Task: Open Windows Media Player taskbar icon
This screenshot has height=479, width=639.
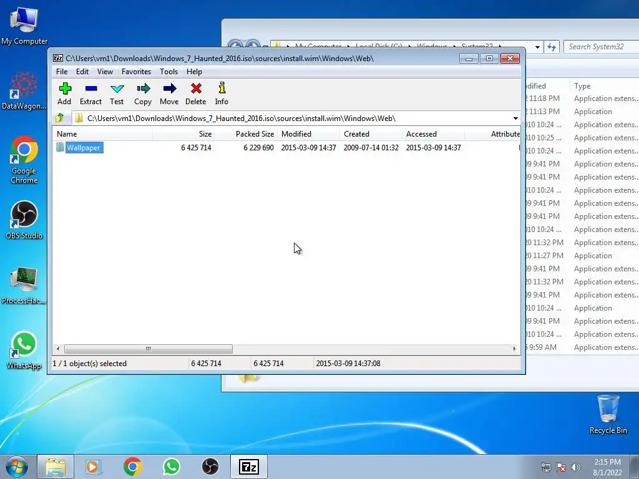Action: click(x=94, y=467)
